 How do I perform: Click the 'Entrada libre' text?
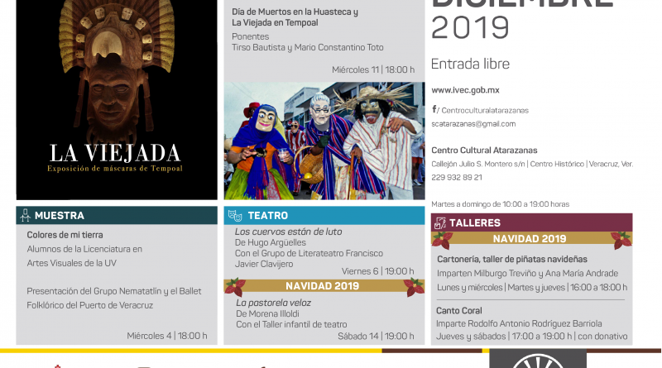click(x=470, y=65)
